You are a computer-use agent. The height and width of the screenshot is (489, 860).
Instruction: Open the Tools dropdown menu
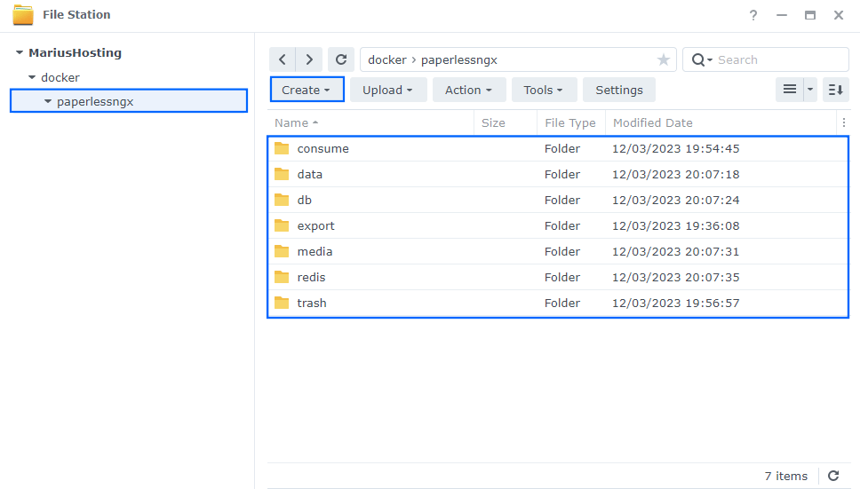click(x=544, y=90)
